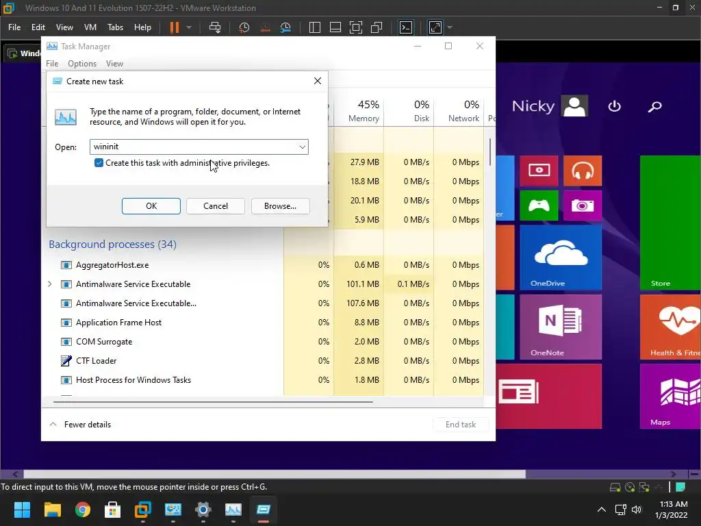Image resolution: width=701 pixels, height=526 pixels.
Task: Open the VM menu
Action: point(90,27)
